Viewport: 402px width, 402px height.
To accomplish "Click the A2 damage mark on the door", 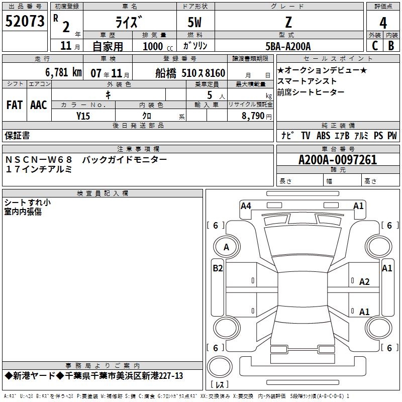I will 364,282.
